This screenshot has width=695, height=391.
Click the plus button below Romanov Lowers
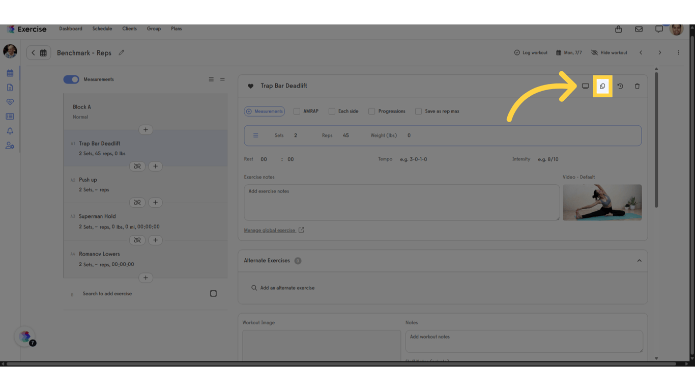click(x=146, y=278)
